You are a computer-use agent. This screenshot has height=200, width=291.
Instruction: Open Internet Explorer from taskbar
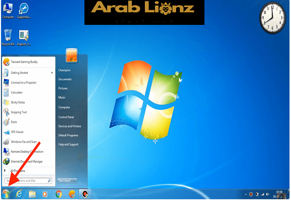[19, 194]
